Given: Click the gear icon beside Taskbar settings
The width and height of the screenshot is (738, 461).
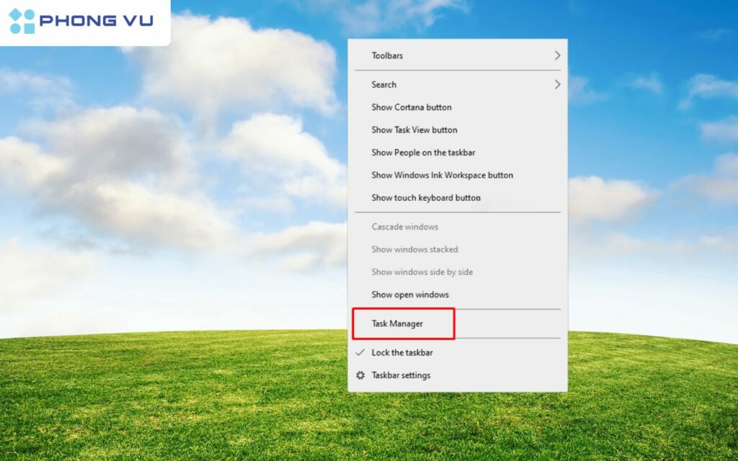Looking at the screenshot, I should pos(360,375).
